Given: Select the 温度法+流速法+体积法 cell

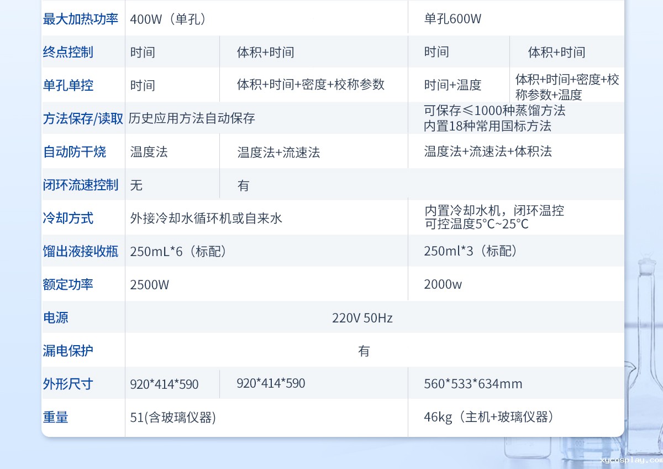Looking at the screenshot, I should pos(488,152).
